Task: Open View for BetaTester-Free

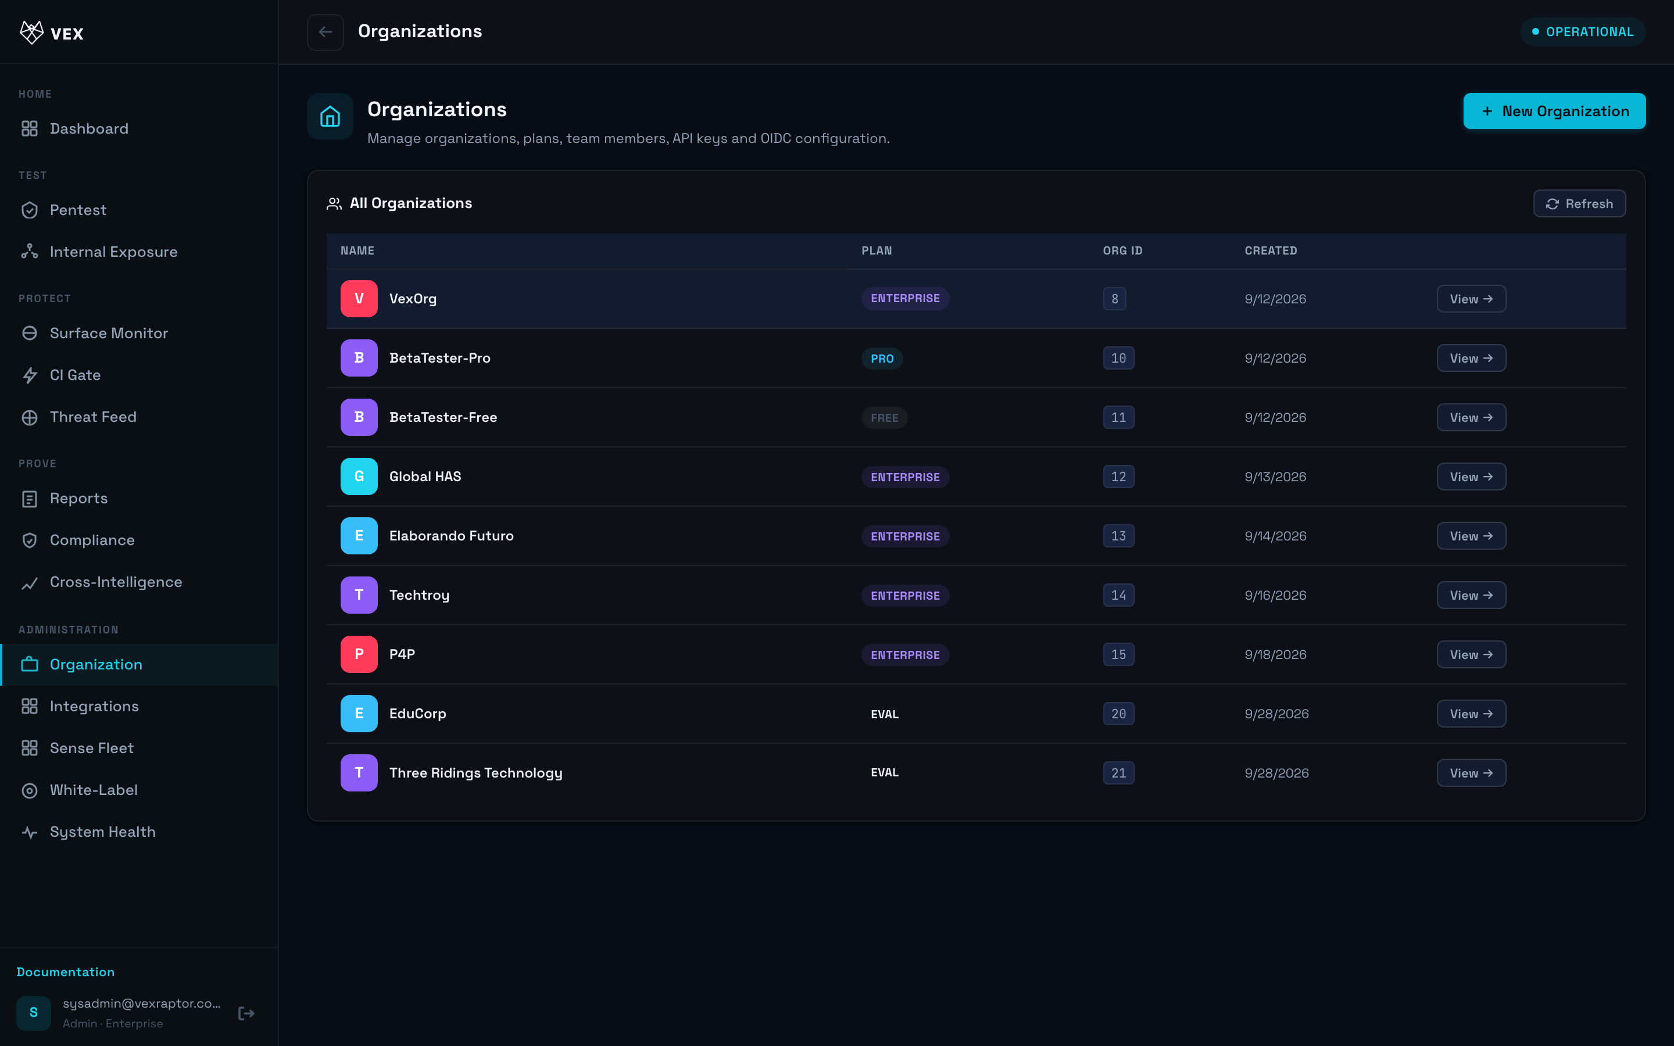Action: [x=1471, y=418]
